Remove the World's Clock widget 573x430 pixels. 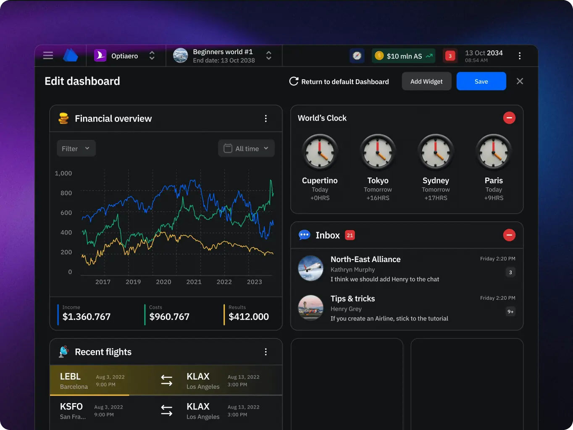click(x=509, y=118)
